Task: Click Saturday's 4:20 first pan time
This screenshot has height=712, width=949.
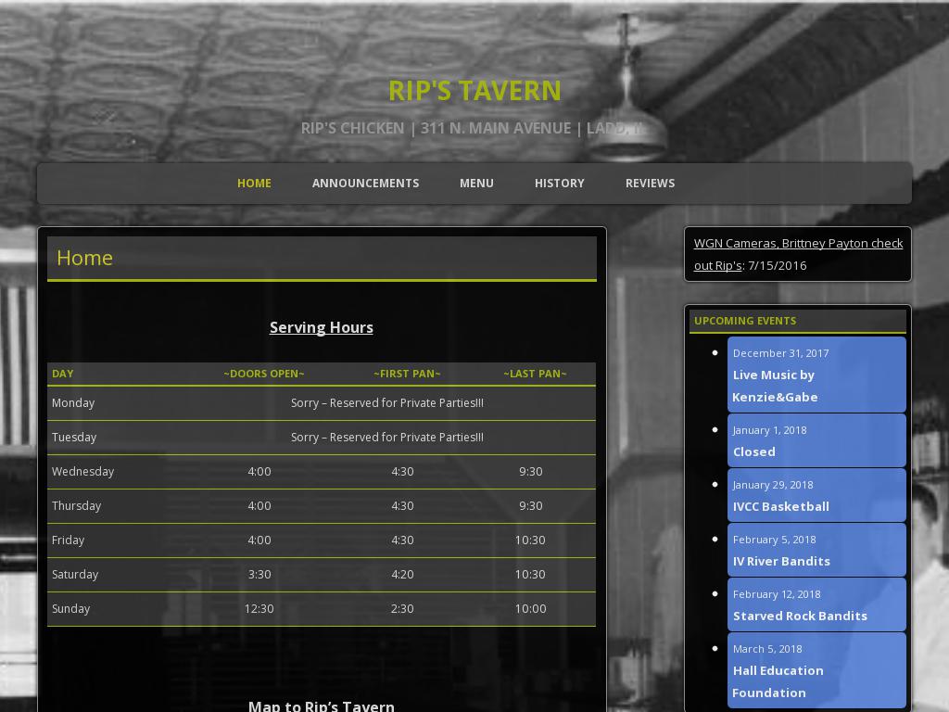Action: pos(402,574)
